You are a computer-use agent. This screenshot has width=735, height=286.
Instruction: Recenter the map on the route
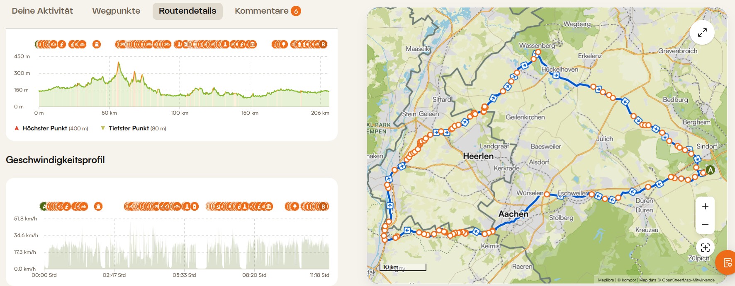click(705, 248)
